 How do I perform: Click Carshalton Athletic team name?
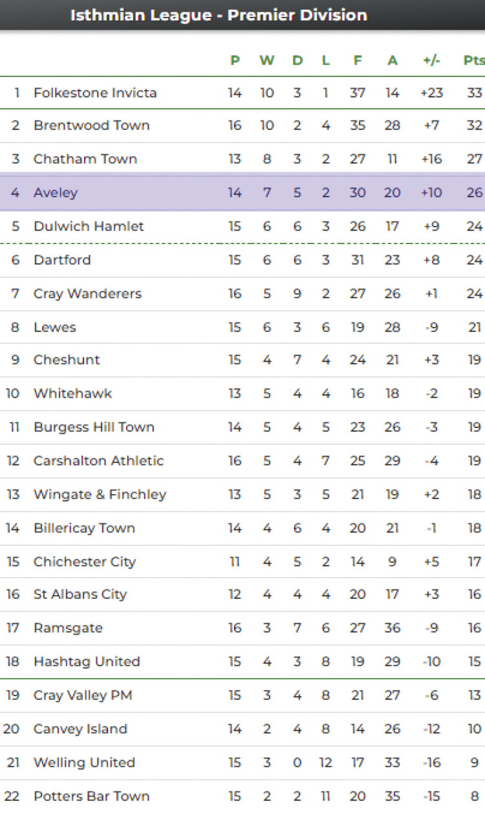(98, 460)
